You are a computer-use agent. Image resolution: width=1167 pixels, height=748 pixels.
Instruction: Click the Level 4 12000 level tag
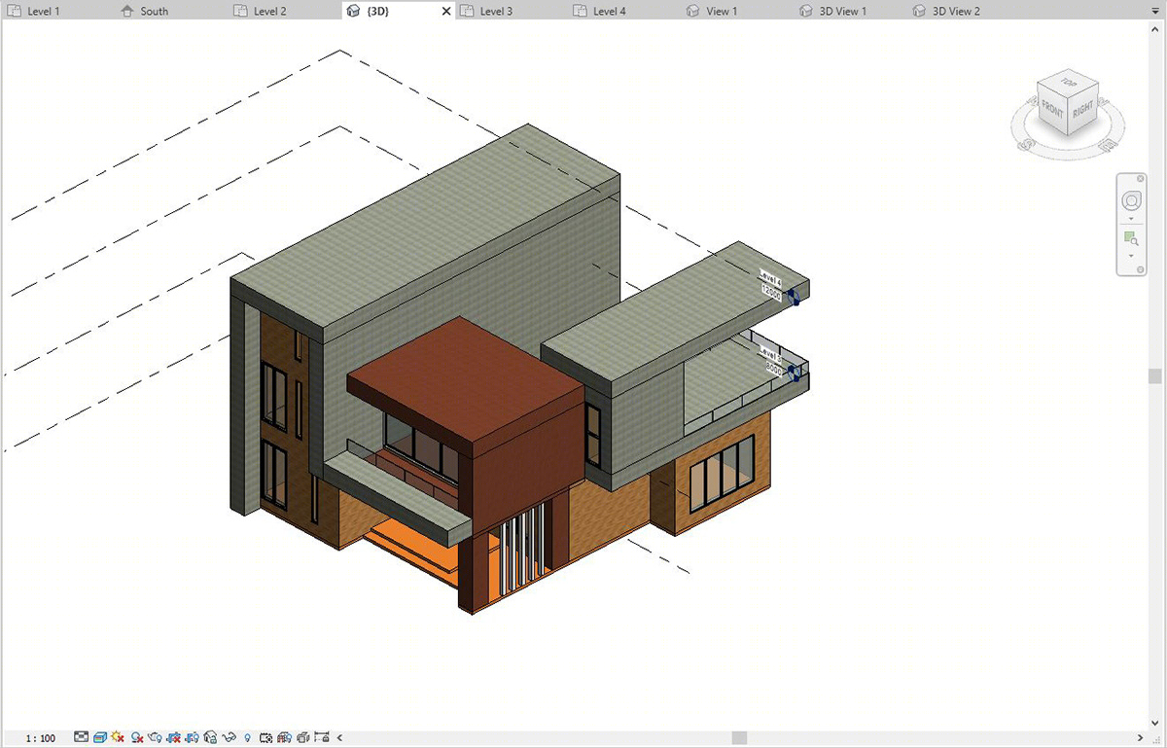point(771,286)
